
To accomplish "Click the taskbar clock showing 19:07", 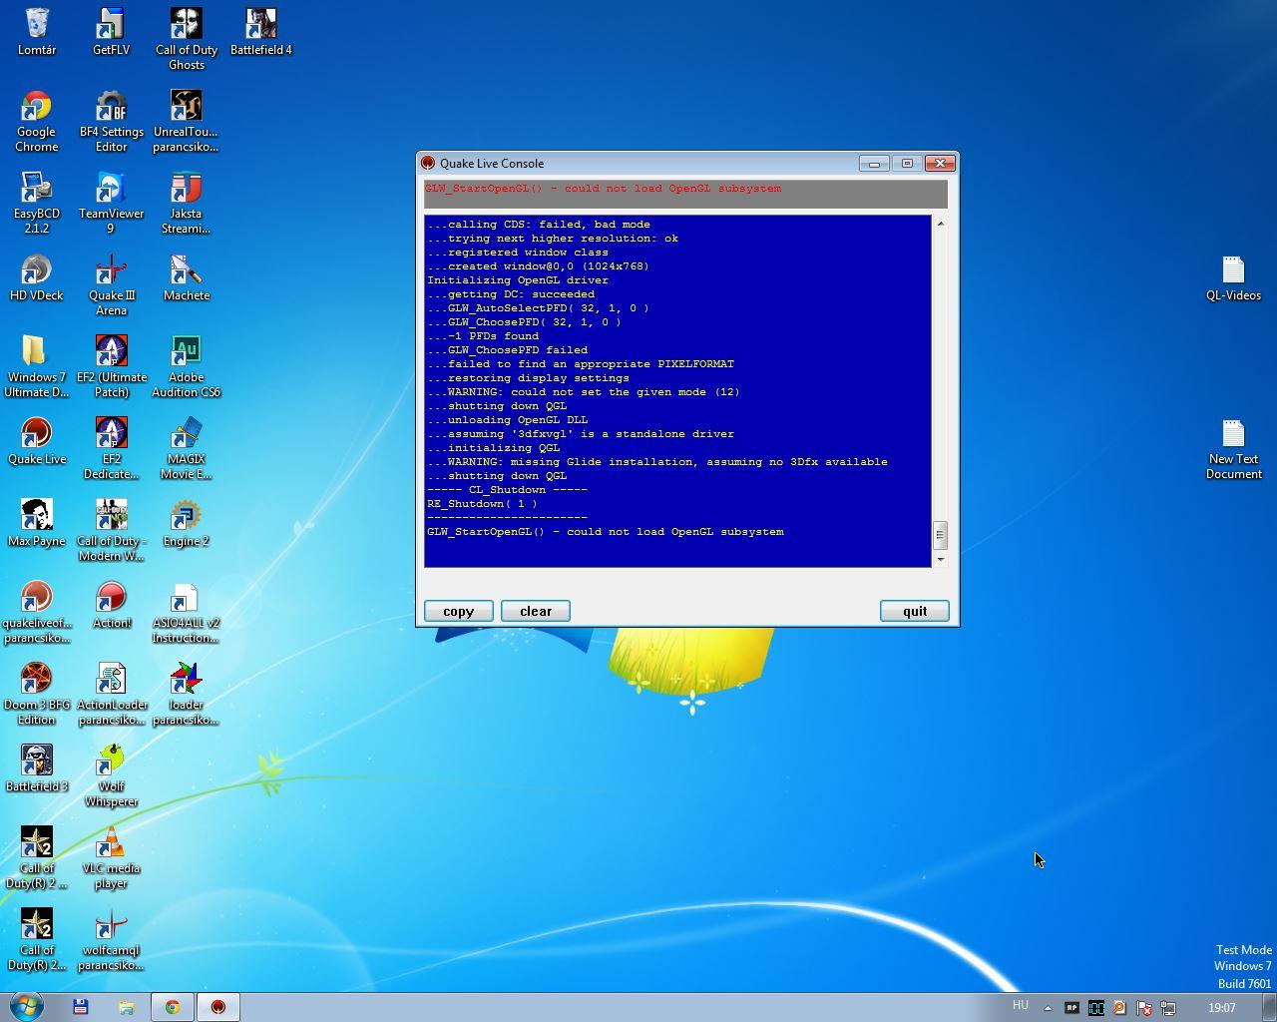I will [x=1221, y=1008].
